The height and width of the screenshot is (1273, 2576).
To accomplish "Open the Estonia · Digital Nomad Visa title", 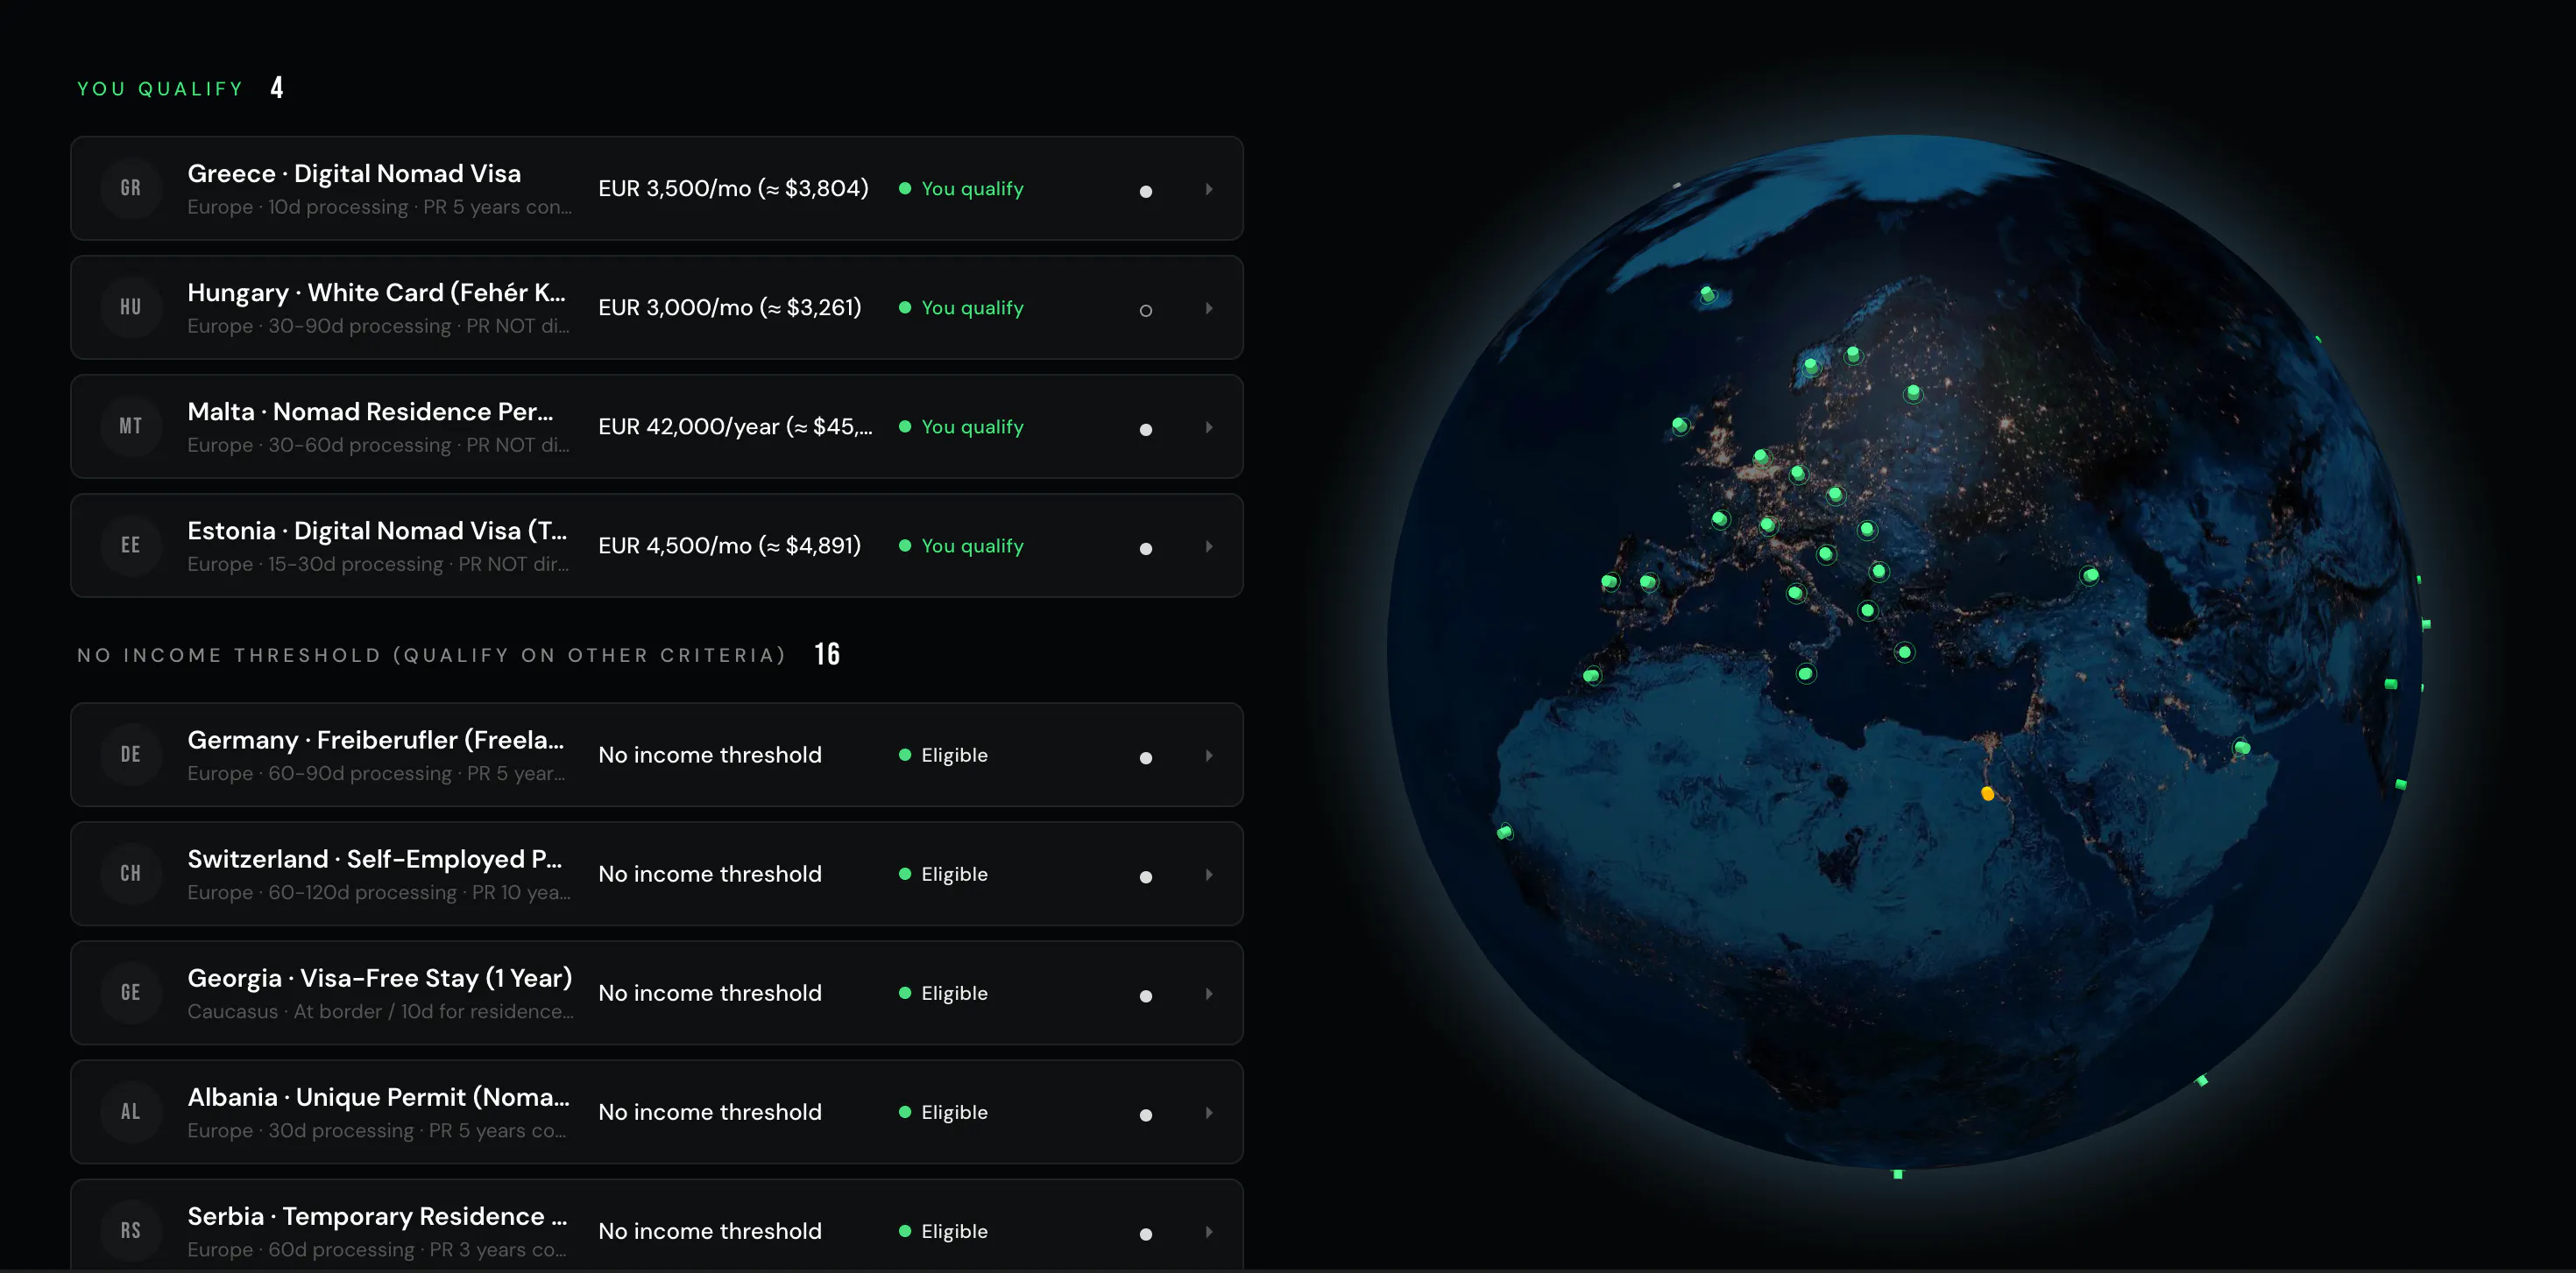I will 377,531.
